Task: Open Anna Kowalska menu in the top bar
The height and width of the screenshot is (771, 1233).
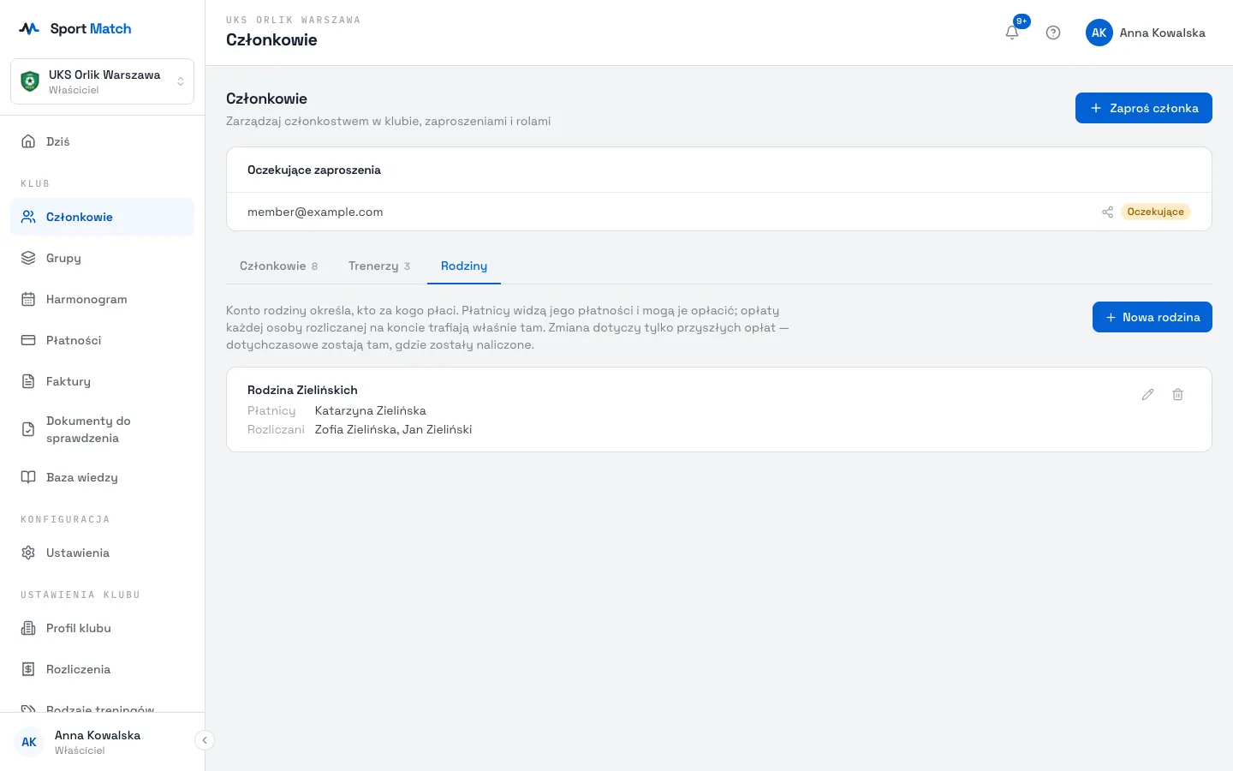Action: click(x=1146, y=33)
